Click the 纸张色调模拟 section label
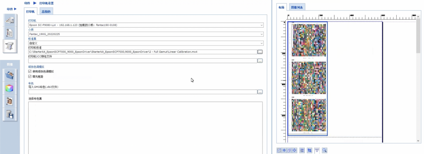The height and width of the screenshot is (154, 424). tap(36, 66)
